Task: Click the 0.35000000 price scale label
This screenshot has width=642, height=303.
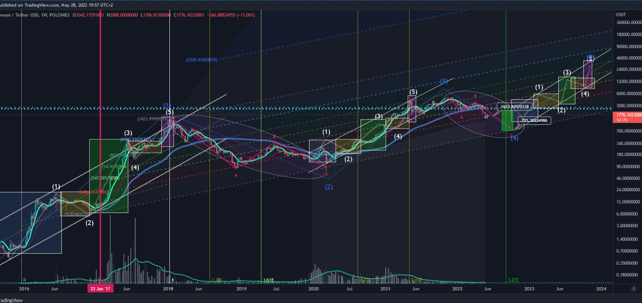Action: tap(627, 263)
